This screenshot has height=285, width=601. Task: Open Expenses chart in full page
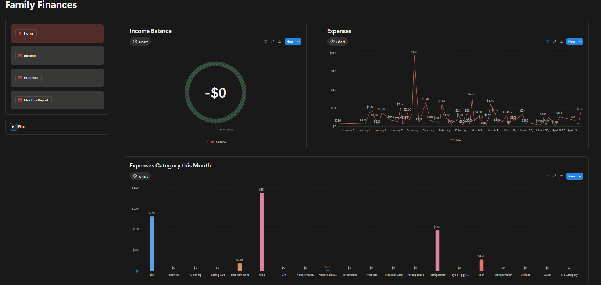[x=554, y=42]
